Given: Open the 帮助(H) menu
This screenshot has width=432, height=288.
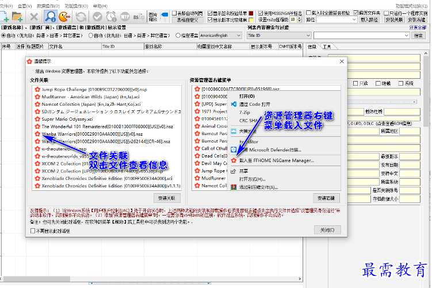Looking at the screenshot, I should click(x=100, y=6).
